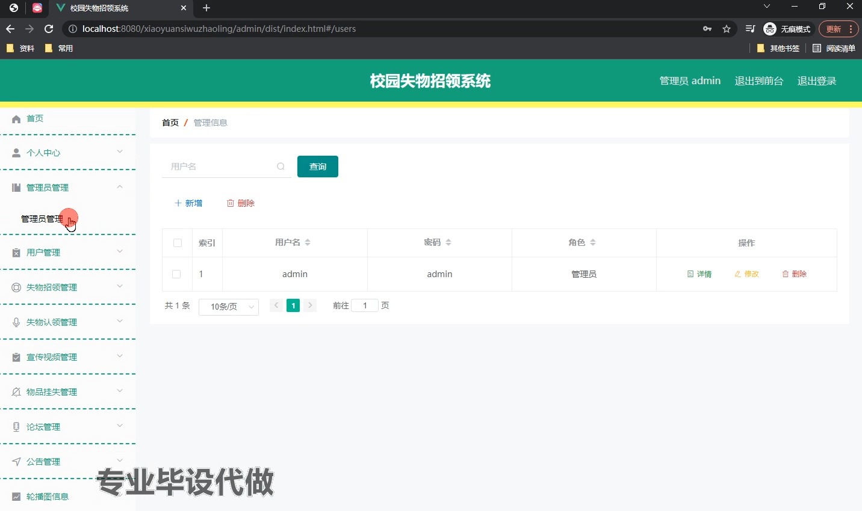This screenshot has height=511, width=862.
Task: Click the tab search chevron in title bar
Action: (766, 7)
